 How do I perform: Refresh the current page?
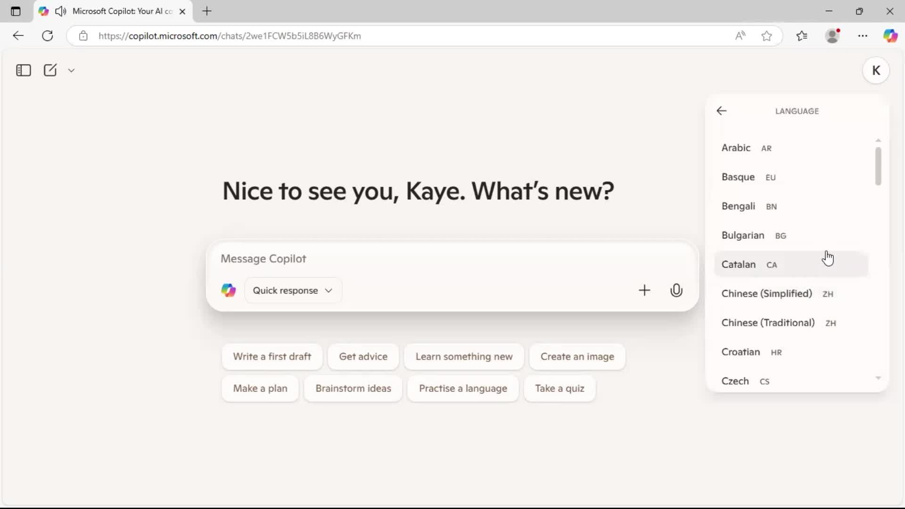click(48, 36)
